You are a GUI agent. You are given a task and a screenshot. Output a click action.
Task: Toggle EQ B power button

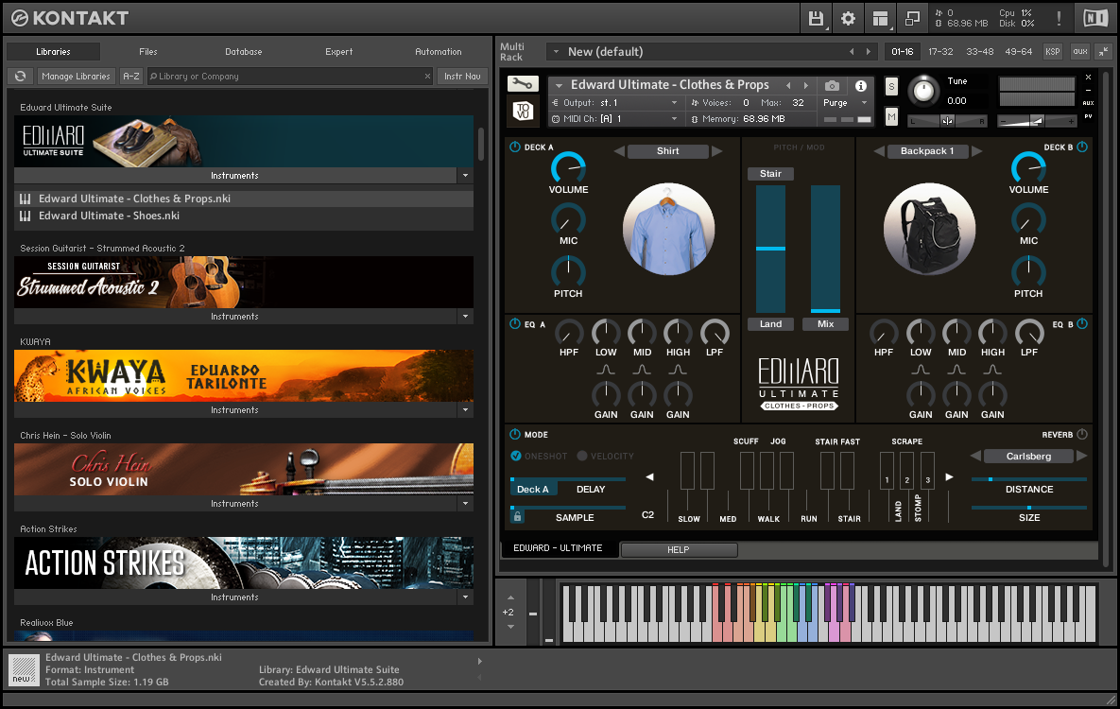1082,323
